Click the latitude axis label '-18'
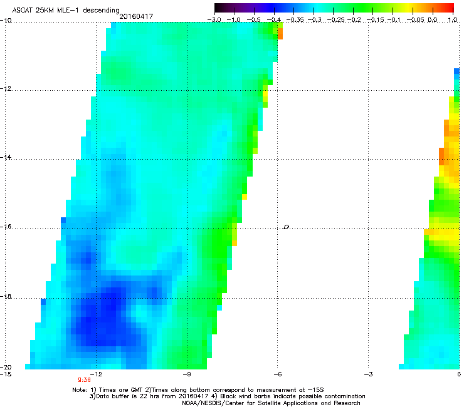 tap(6, 296)
